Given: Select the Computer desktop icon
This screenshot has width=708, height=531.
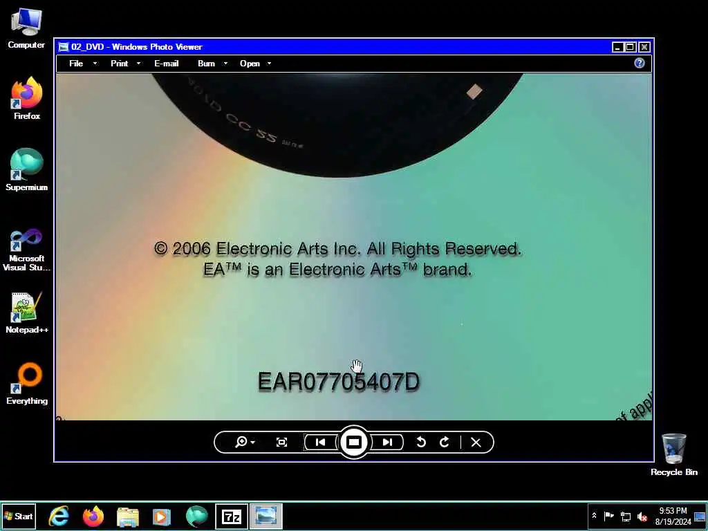Looking at the screenshot, I should pos(26,28).
